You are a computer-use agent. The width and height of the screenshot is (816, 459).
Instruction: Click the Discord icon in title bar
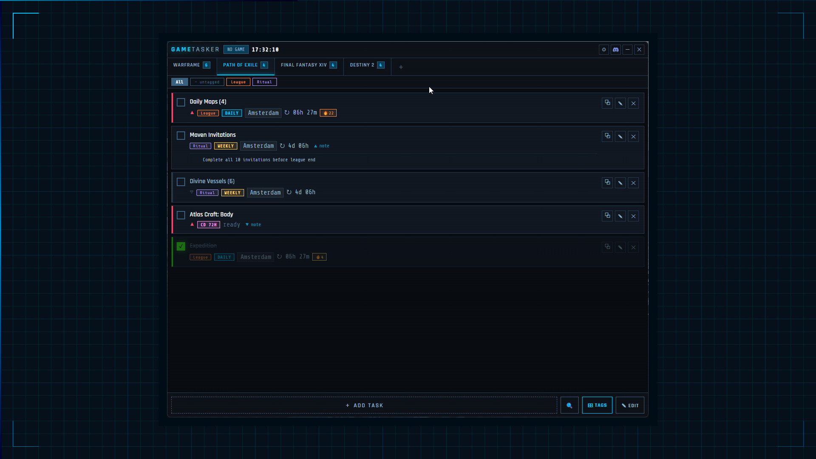(615, 50)
